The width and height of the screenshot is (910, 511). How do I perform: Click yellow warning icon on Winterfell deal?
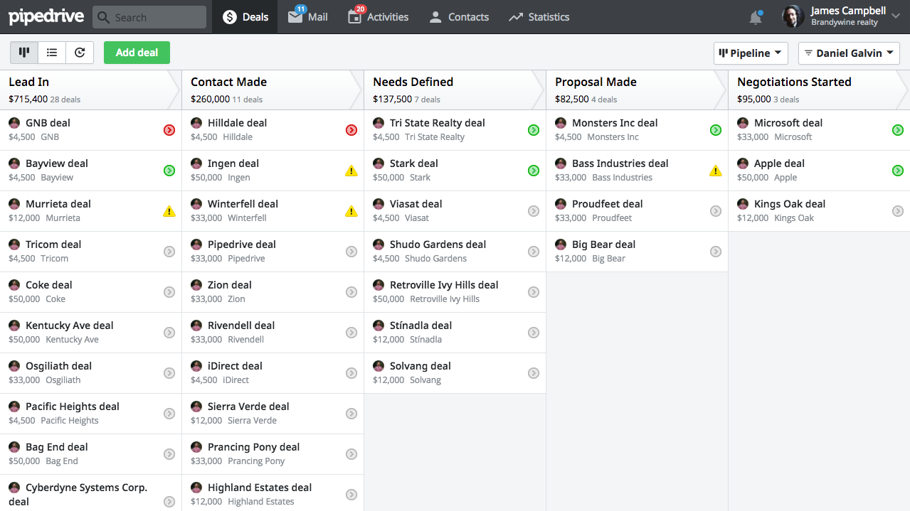351,211
